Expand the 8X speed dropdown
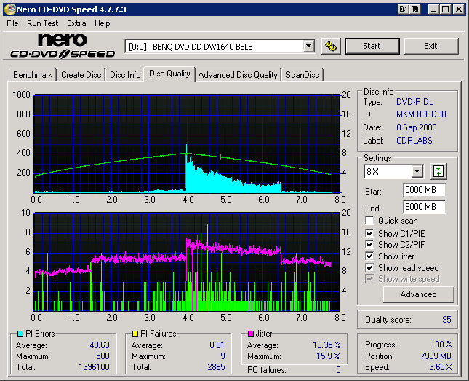 pos(417,172)
